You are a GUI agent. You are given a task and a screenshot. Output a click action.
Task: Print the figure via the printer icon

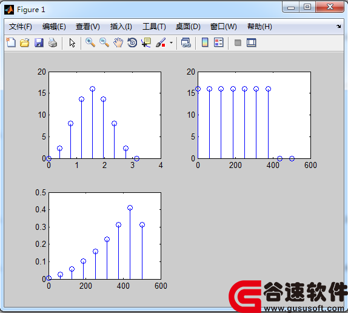[53, 42]
